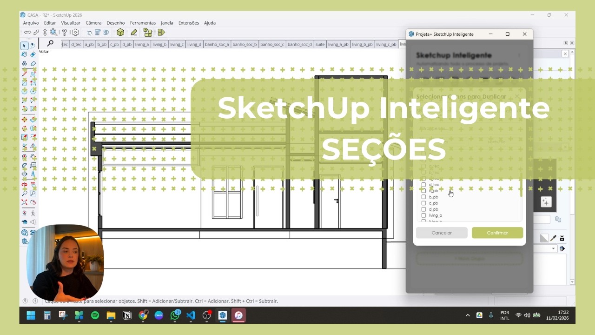Screen dimensions: 595x335
Task: Choose the Eraser tool
Action: tap(33, 54)
